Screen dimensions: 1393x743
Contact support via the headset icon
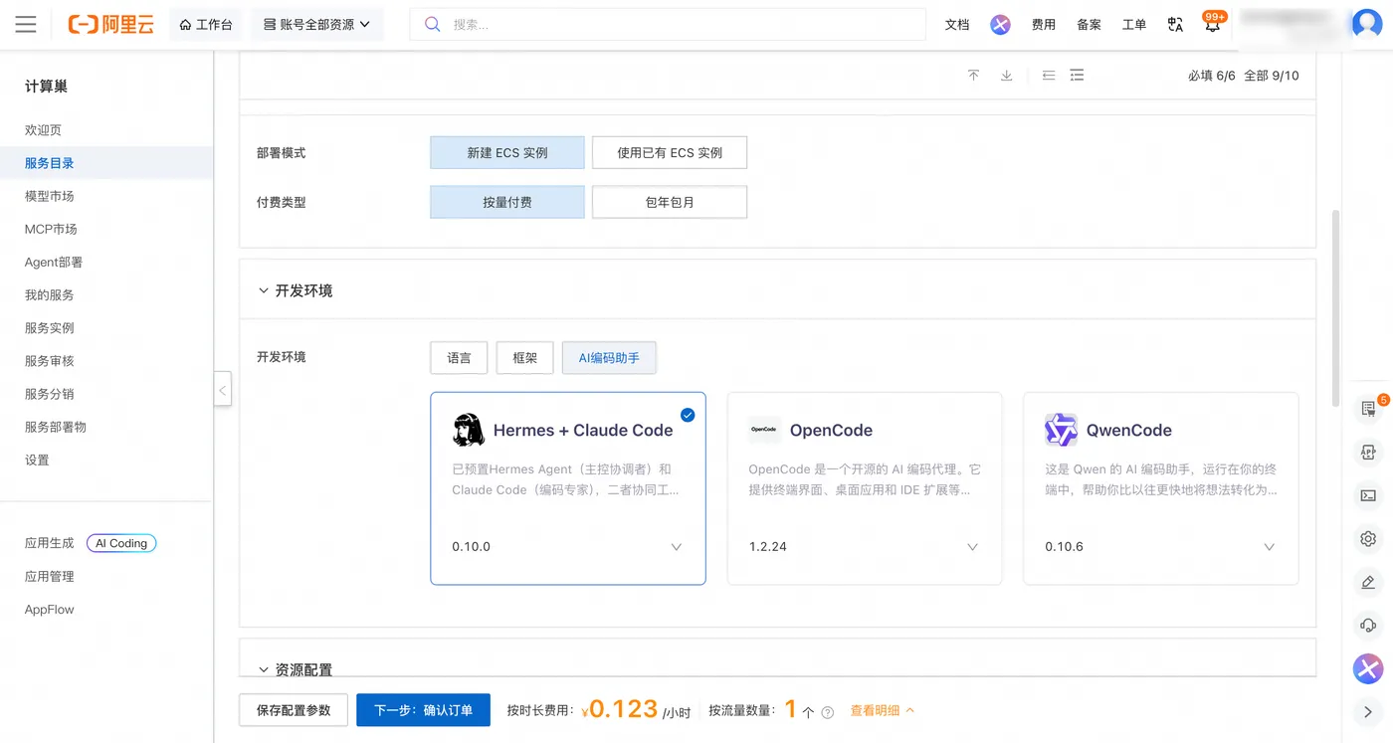[1368, 626]
